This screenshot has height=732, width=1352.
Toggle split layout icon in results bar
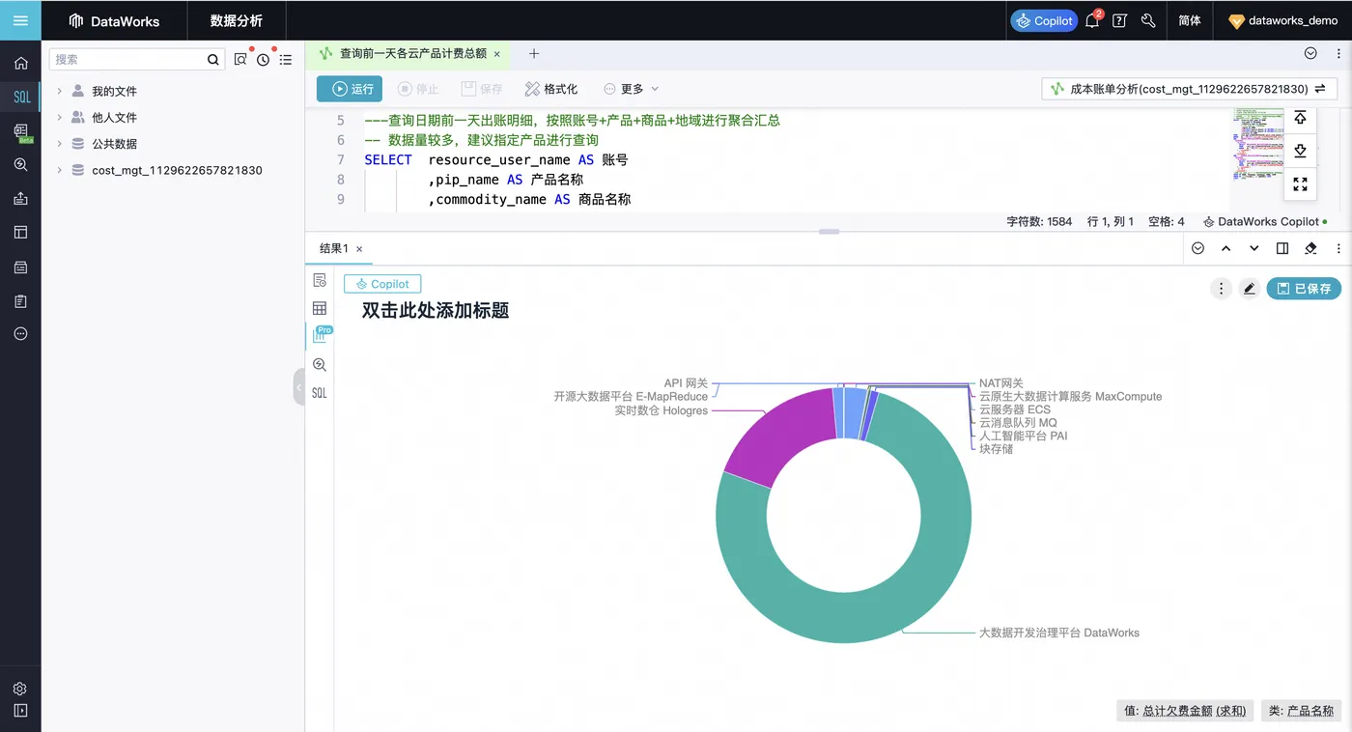pyautogui.click(x=1282, y=248)
